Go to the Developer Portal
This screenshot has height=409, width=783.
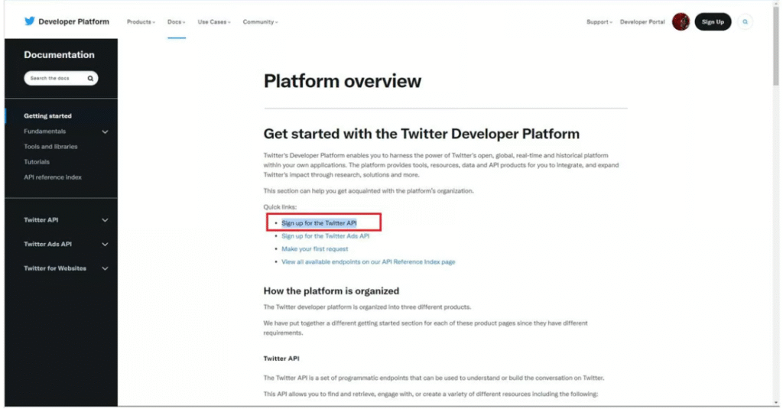click(642, 22)
